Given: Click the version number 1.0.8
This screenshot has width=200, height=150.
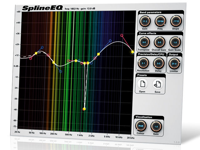Looking at the screenshot, I should (177, 142).
